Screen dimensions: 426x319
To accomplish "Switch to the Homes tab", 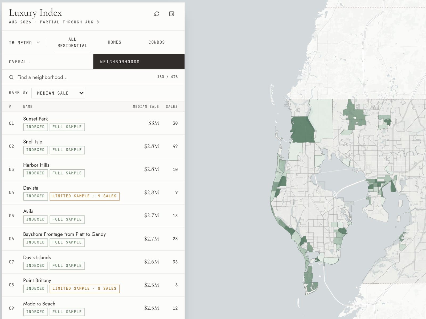I will click(x=114, y=42).
